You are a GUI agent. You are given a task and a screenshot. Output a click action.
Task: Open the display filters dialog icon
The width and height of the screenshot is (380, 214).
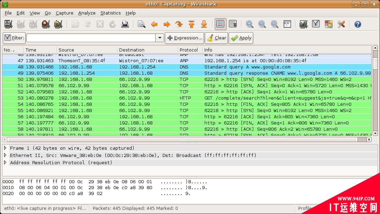point(316,24)
